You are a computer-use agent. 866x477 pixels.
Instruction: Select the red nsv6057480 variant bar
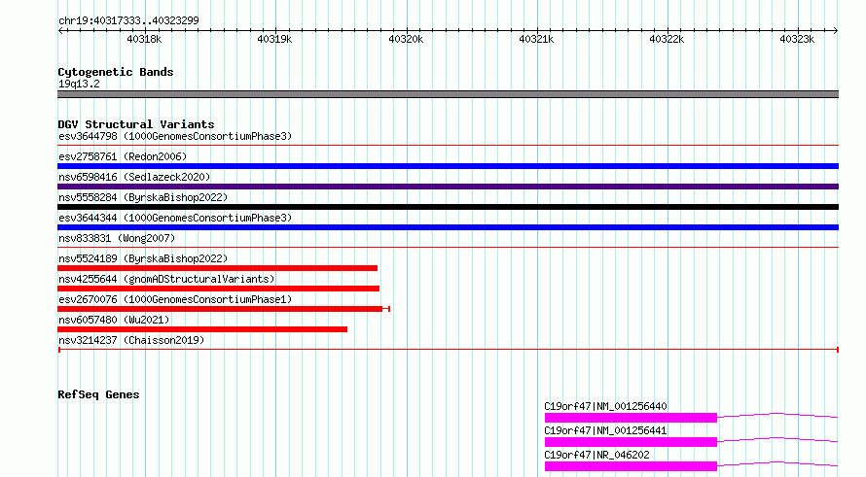pos(202,329)
